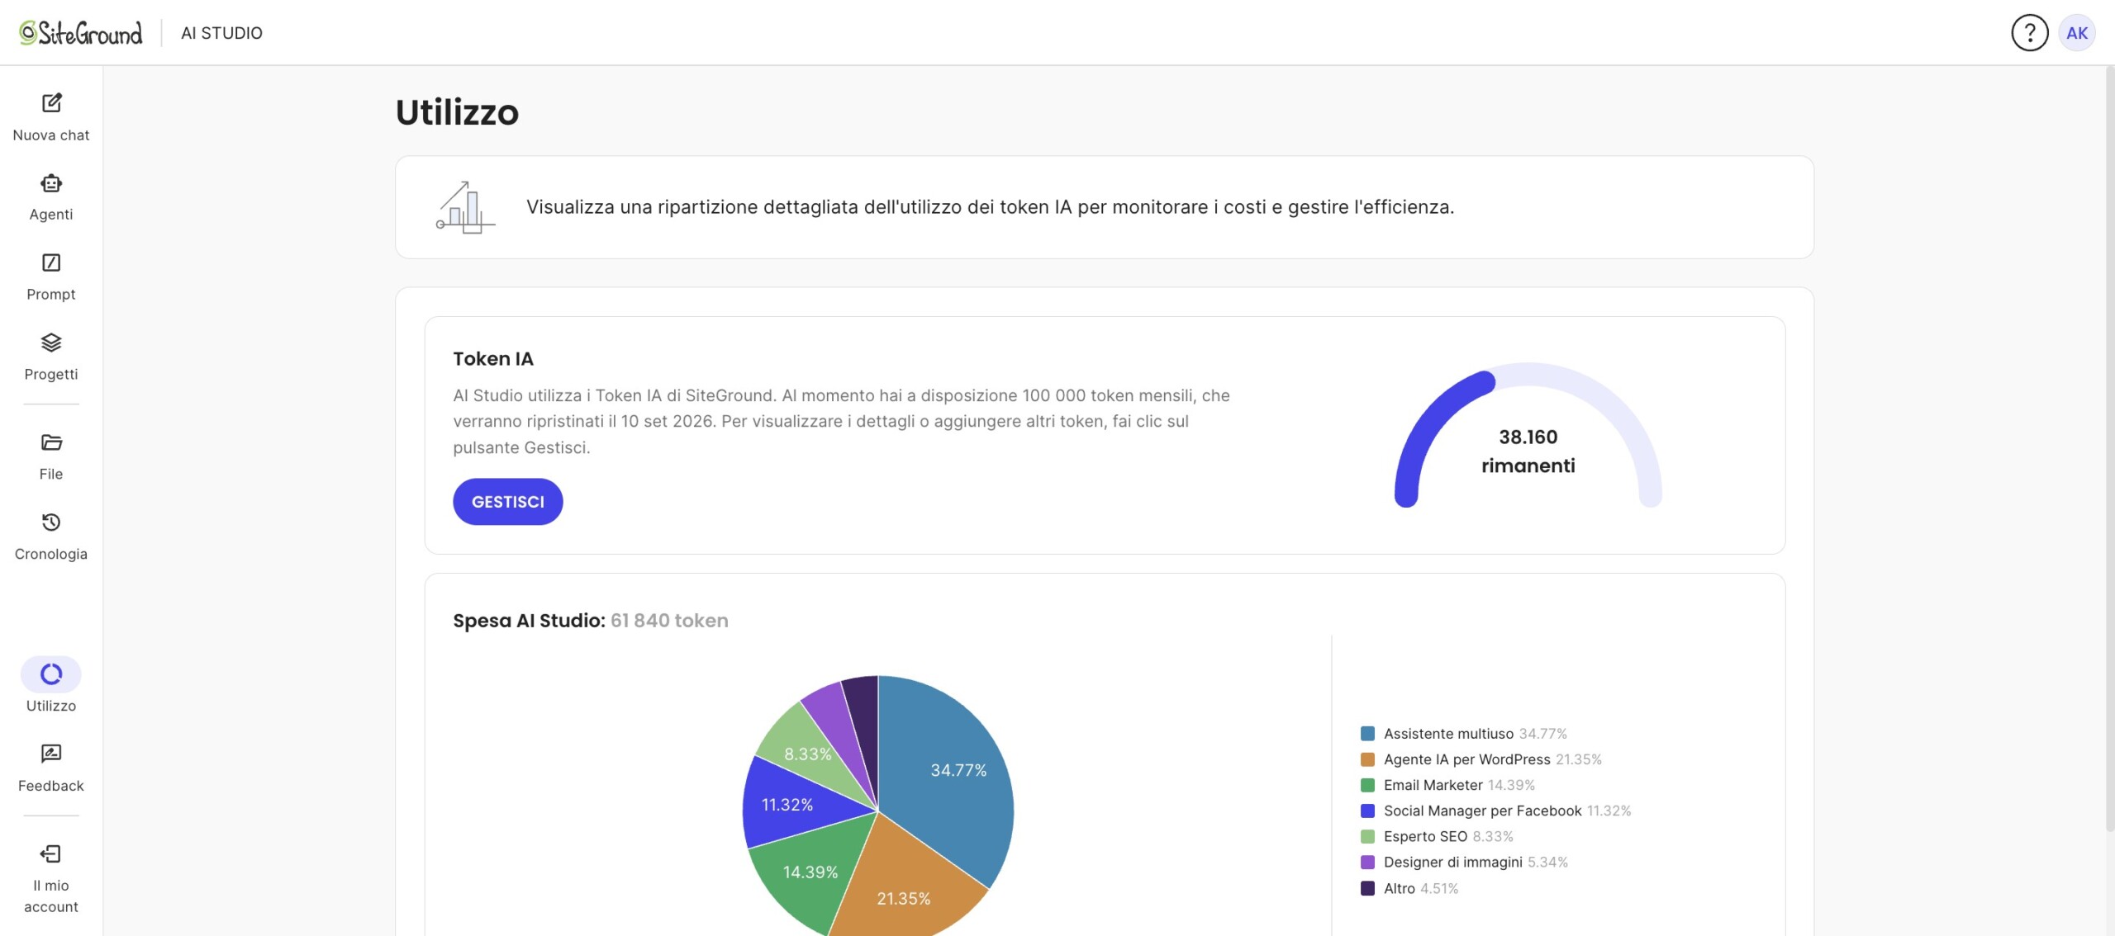Click the Token IA heading
2115x936 pixels.
coord(493,359)
